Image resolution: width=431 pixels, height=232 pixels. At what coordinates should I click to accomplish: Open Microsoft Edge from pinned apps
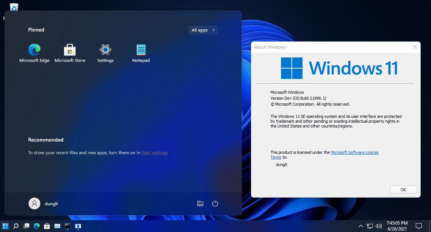(x=34, y=53)
